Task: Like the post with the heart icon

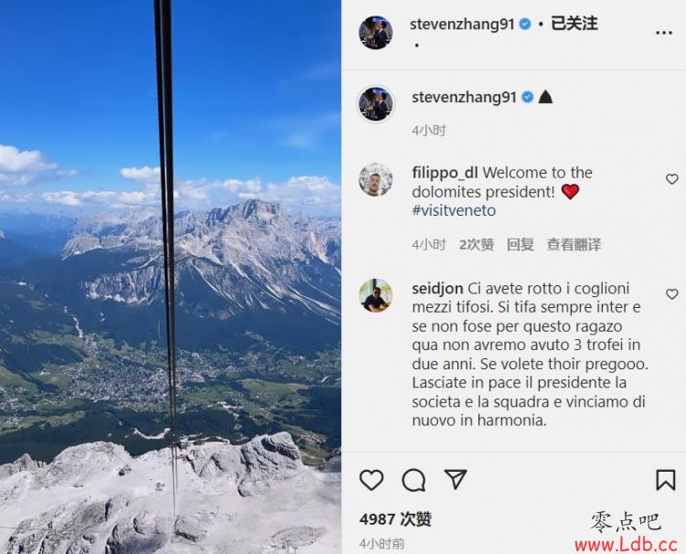Action: tap(371, 480)
